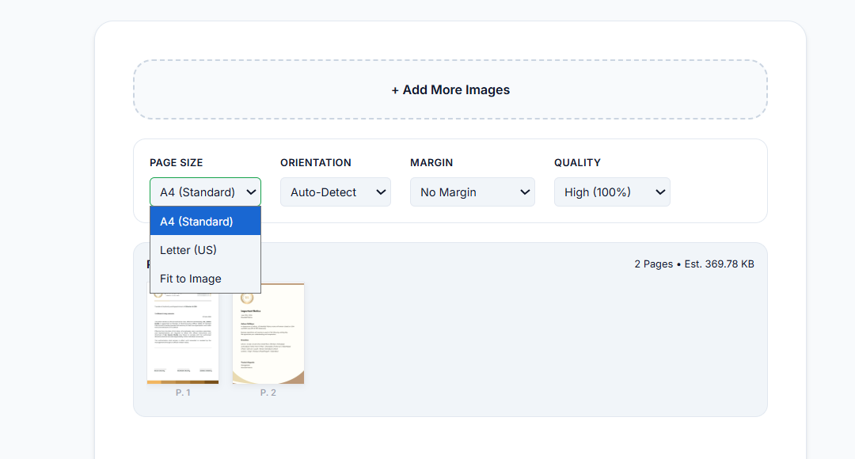The width and height of the screenshot is (855, 459).
Task: Open the Orientation Auto-Detect dropdown
Action: [336, 192]
